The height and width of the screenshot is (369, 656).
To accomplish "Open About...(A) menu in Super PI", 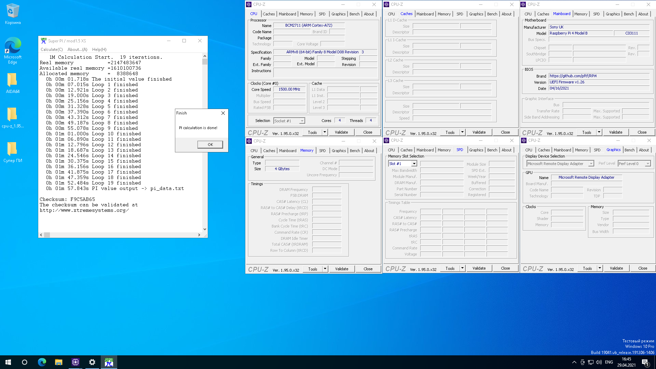I will 77,50.
